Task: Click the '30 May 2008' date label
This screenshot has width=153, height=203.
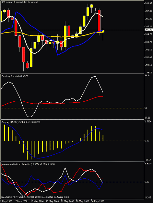Action: pyautogui.click(x=98, y=201)
